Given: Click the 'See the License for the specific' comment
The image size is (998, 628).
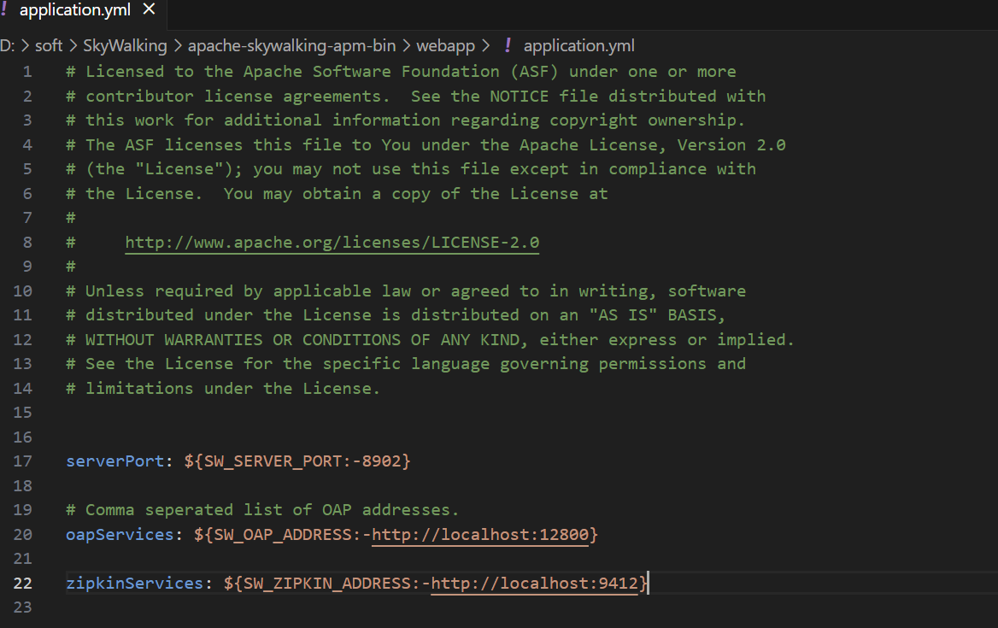Looking at the screenshot, I should point(406,364).
